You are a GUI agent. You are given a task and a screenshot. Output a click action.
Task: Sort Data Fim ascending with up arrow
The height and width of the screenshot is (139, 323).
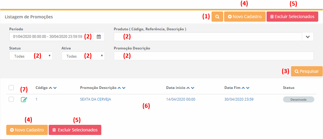tap(244, 88)
